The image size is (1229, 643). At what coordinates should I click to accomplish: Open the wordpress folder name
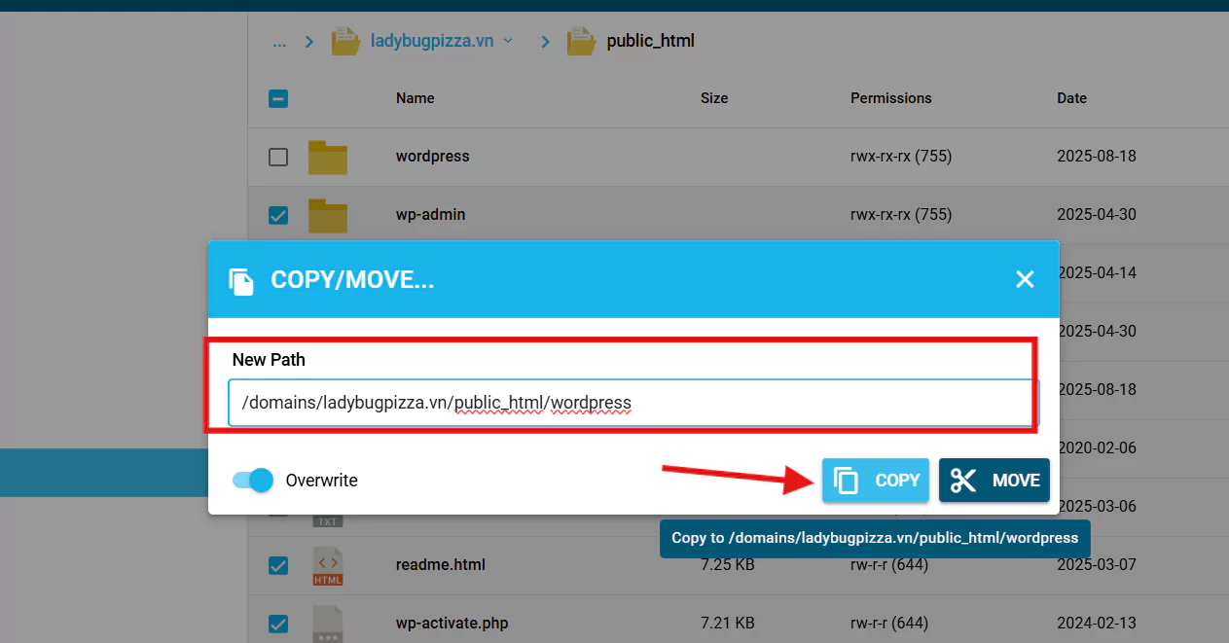433,157
